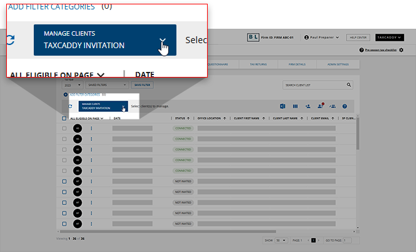Open the client icon with red badge
The height and width of the screenshot is (252, 416).
pyautogui.click(x=320, y=106)
